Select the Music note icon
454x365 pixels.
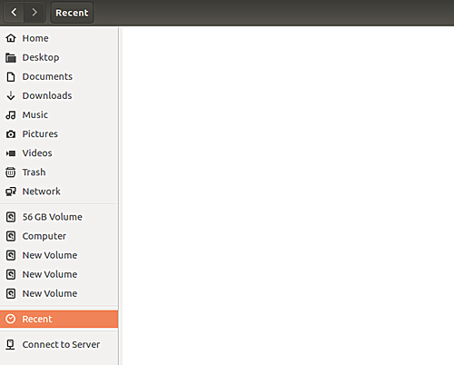(11, 115)
